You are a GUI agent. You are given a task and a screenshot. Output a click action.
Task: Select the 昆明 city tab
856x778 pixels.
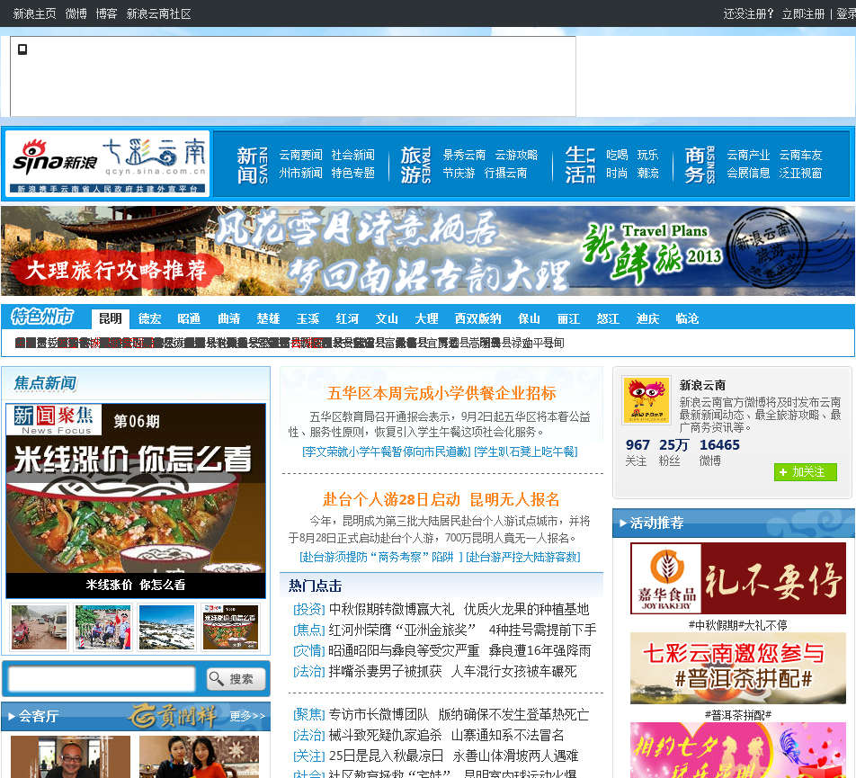click(x=111, y=318)
